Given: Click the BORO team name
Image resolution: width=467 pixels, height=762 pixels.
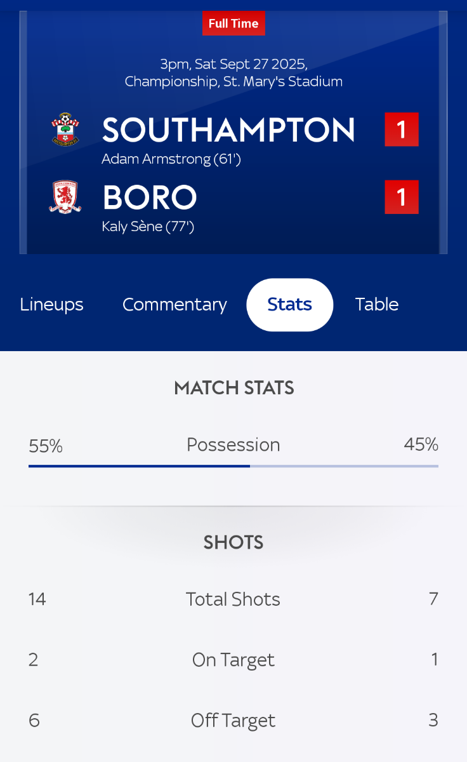Looking at the screenshot, I should click(150, 197).
